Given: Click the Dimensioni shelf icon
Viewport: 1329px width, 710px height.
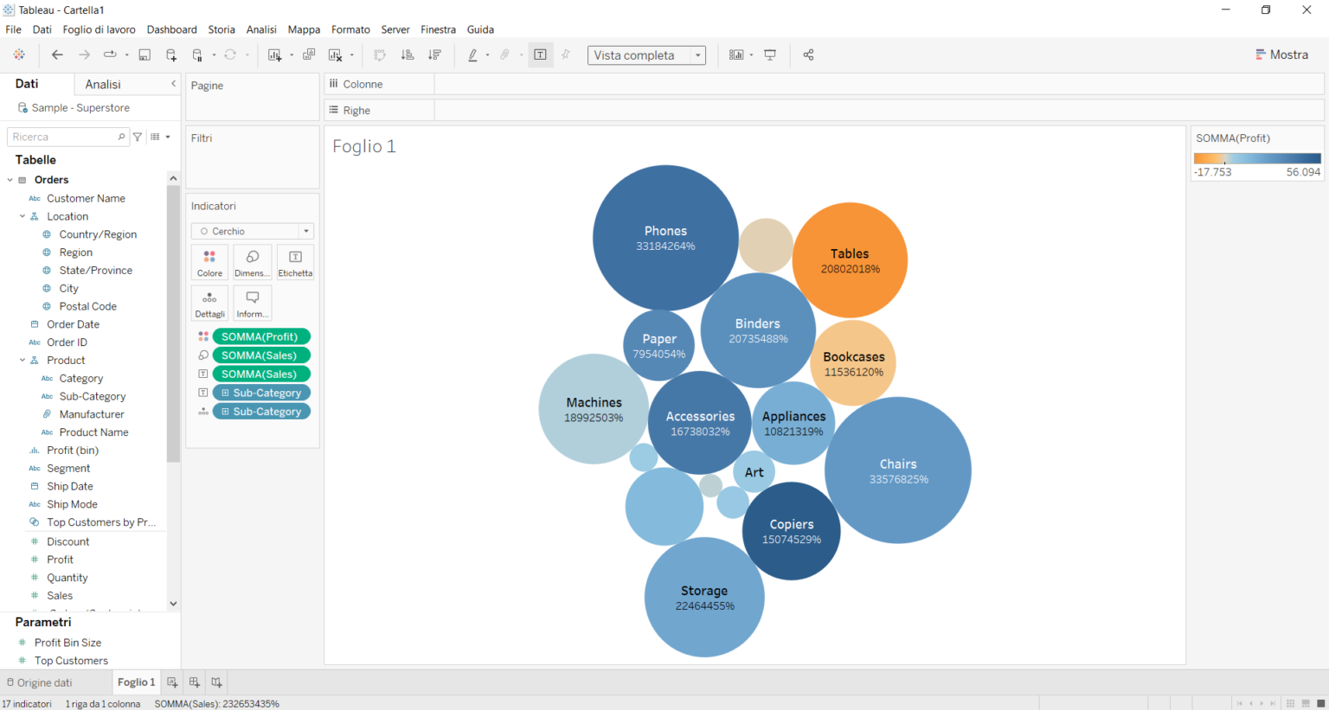Looking at the screenshot, I should point(252,261).
